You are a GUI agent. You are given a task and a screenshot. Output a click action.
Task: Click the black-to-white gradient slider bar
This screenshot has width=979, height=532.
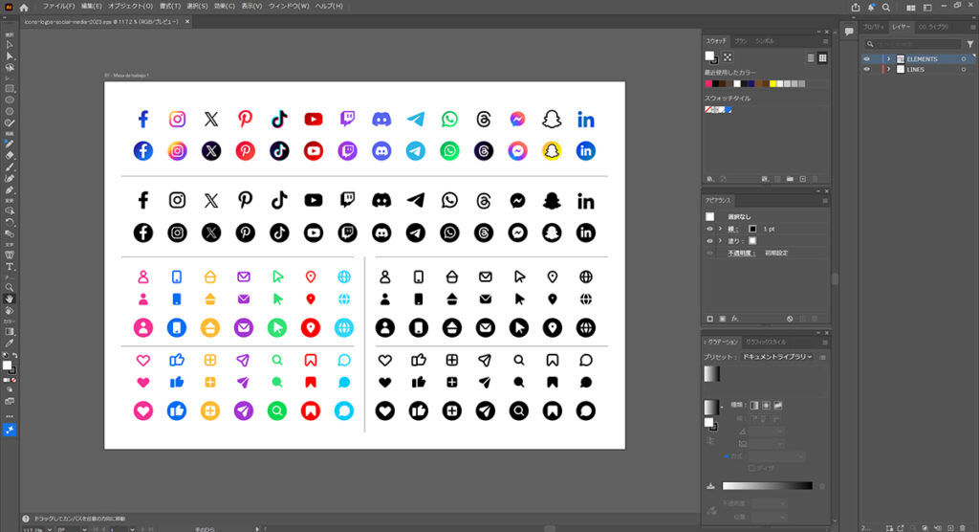tap(768, 486)
